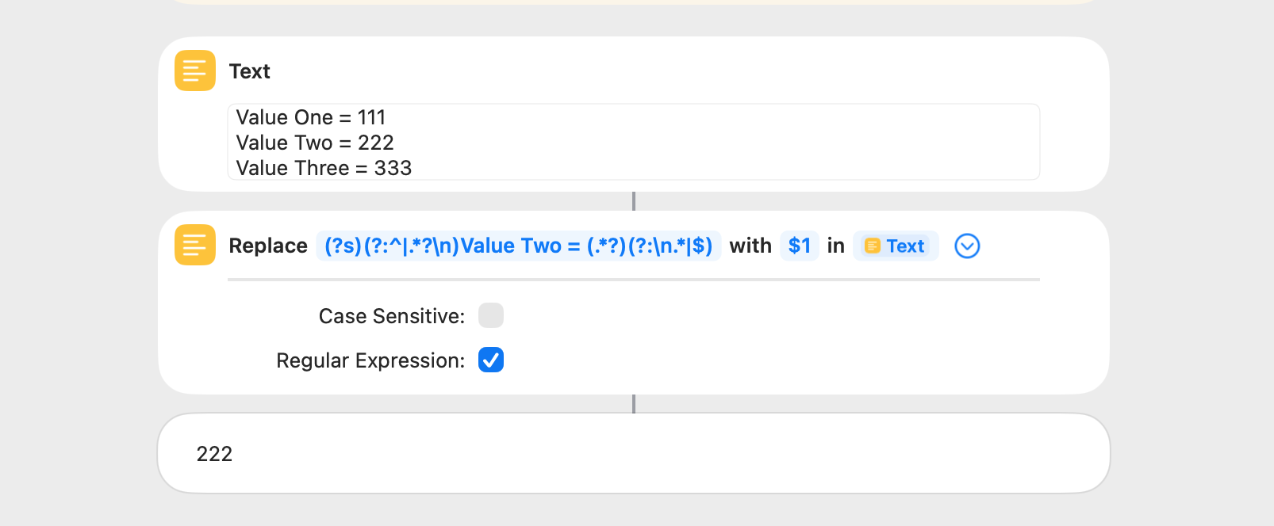Enable the Case Sensitive checkbox
The image size is (1274, 526).
(x=491, y=315)
